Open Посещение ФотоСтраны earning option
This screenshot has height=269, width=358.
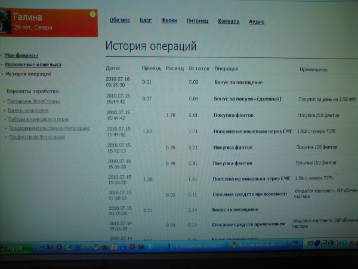[x=33, y=102]
